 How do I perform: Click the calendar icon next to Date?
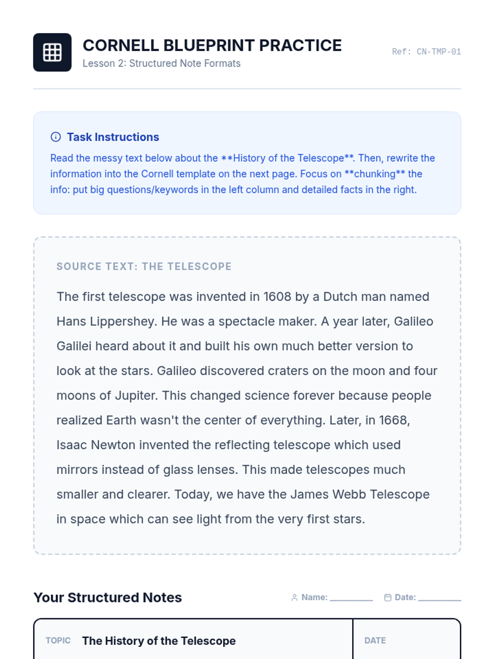tap(387, 598)
